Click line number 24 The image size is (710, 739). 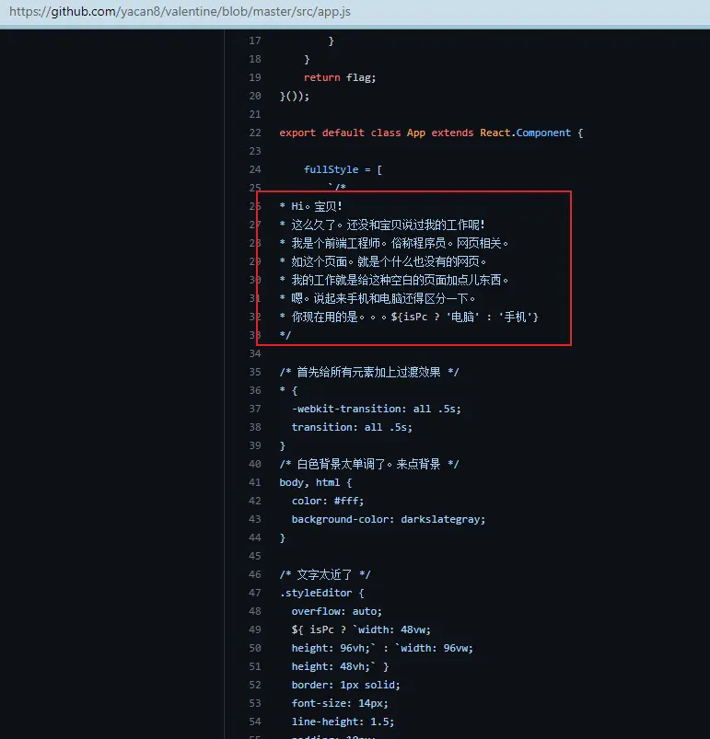tap(254, 169)
